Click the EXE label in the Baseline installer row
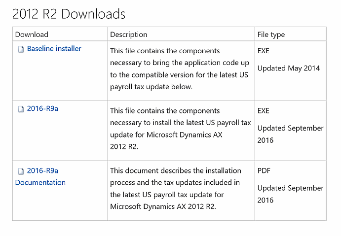Screen dimensions: 341x236 pyautogui.click(x=264, y=51)
